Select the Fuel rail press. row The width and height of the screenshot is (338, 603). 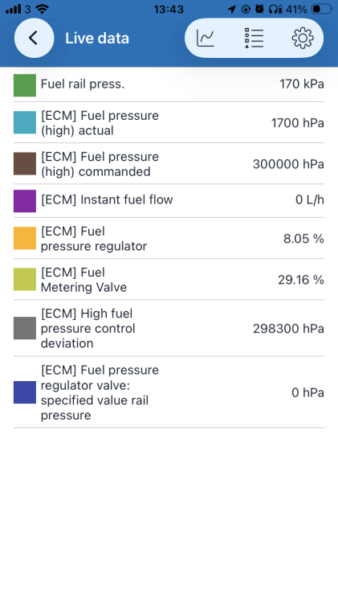coord(169,84)
